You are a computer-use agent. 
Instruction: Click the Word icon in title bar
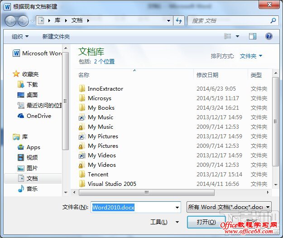click(x=7, y=7)
